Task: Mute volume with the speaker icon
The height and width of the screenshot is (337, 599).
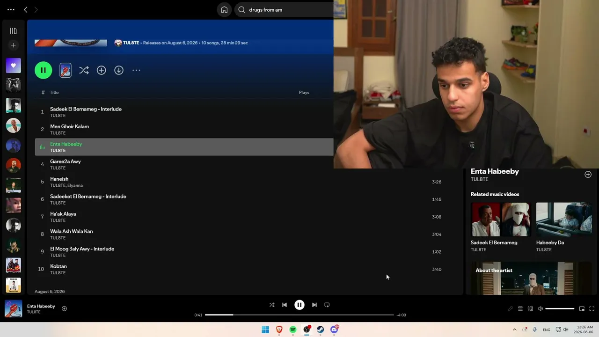Action: tap(540, 309)
